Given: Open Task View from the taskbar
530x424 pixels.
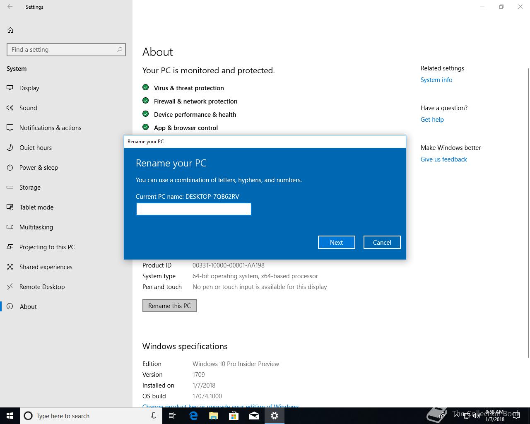Looking at the screenshot, I should pos(172,416).
